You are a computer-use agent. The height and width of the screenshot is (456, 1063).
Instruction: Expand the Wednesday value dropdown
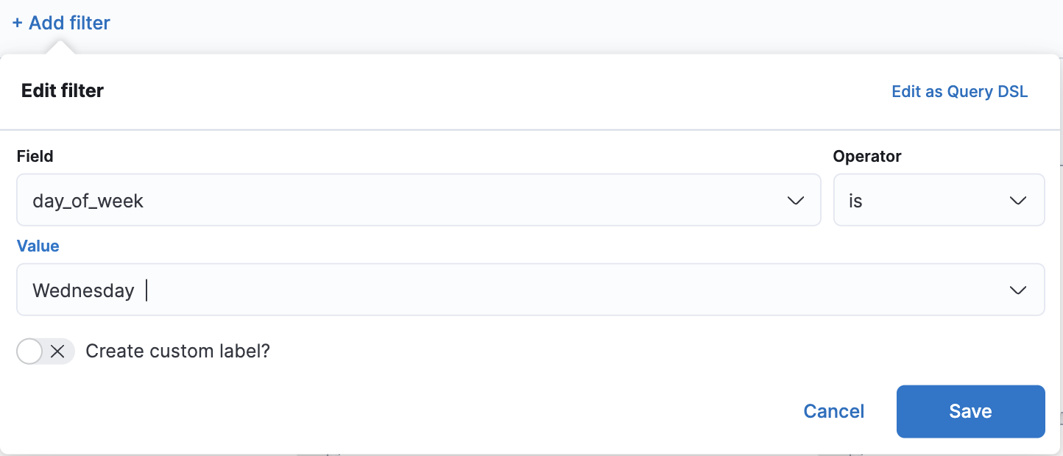pyautogui.click(x=531, y=290)
